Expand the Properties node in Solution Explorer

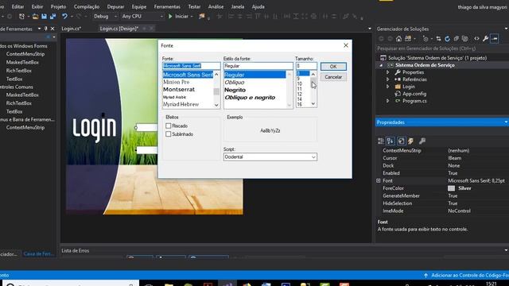[388, 72]
